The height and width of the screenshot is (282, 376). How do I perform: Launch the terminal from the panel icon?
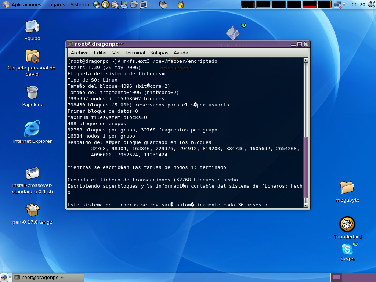pos(143,5)
